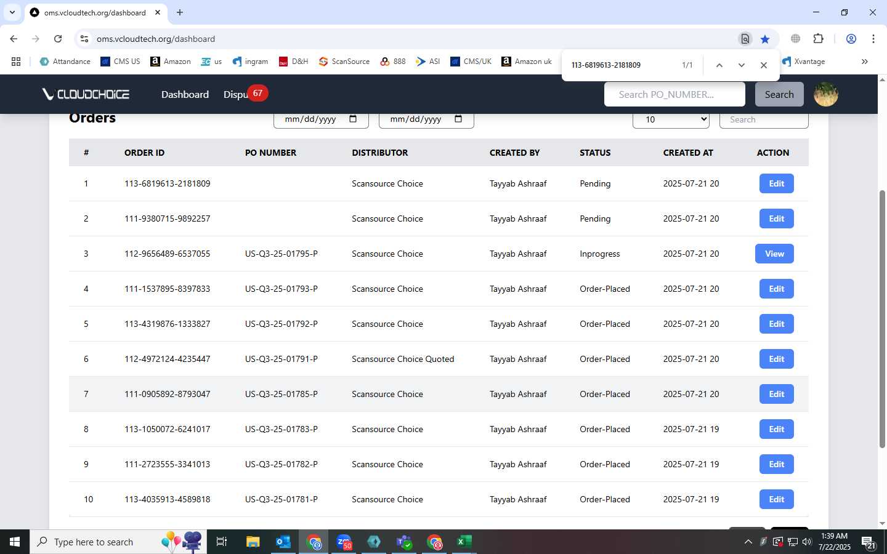Select PO number US-Q3-25-01795-P

[x=281, y=254]
